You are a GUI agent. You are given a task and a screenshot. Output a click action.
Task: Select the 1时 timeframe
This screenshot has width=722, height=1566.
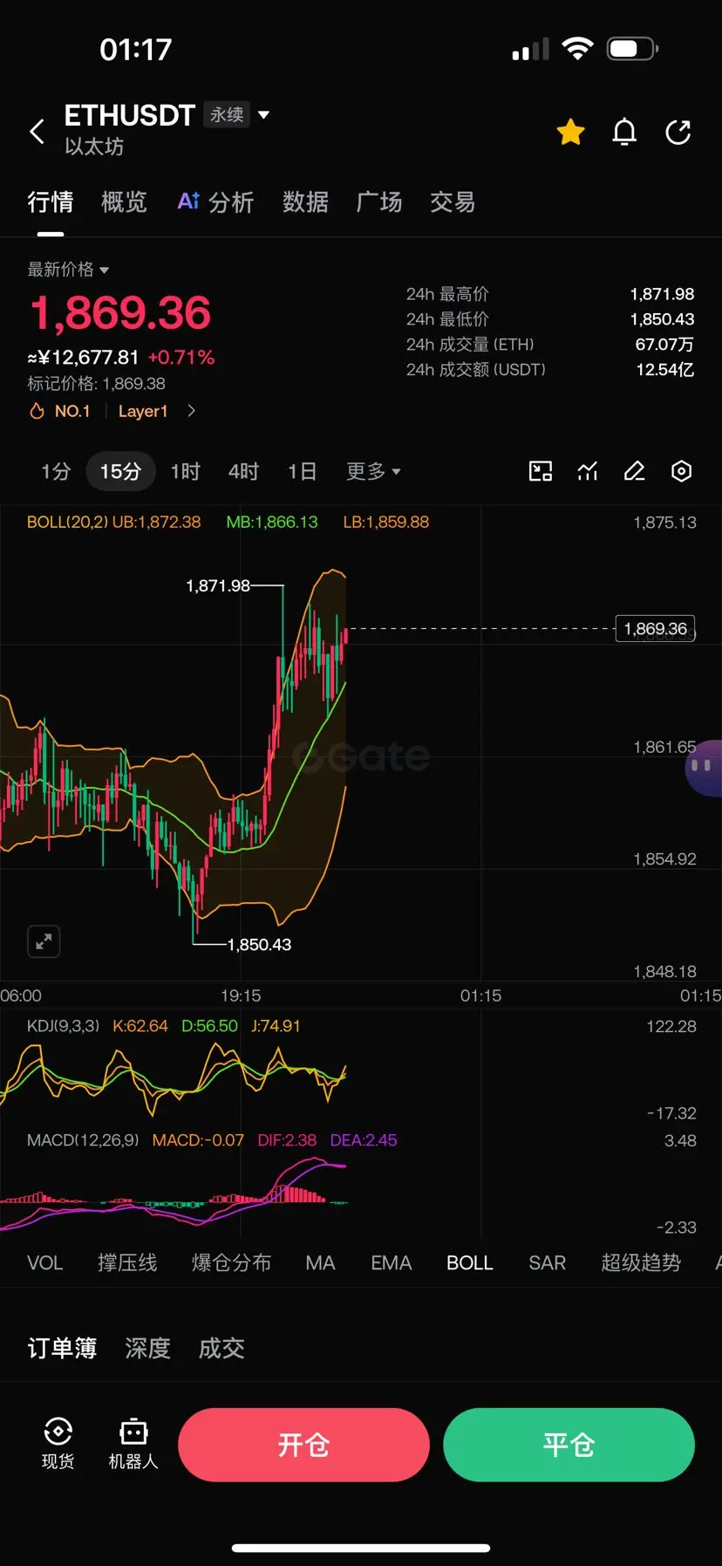tap(185, 472)
